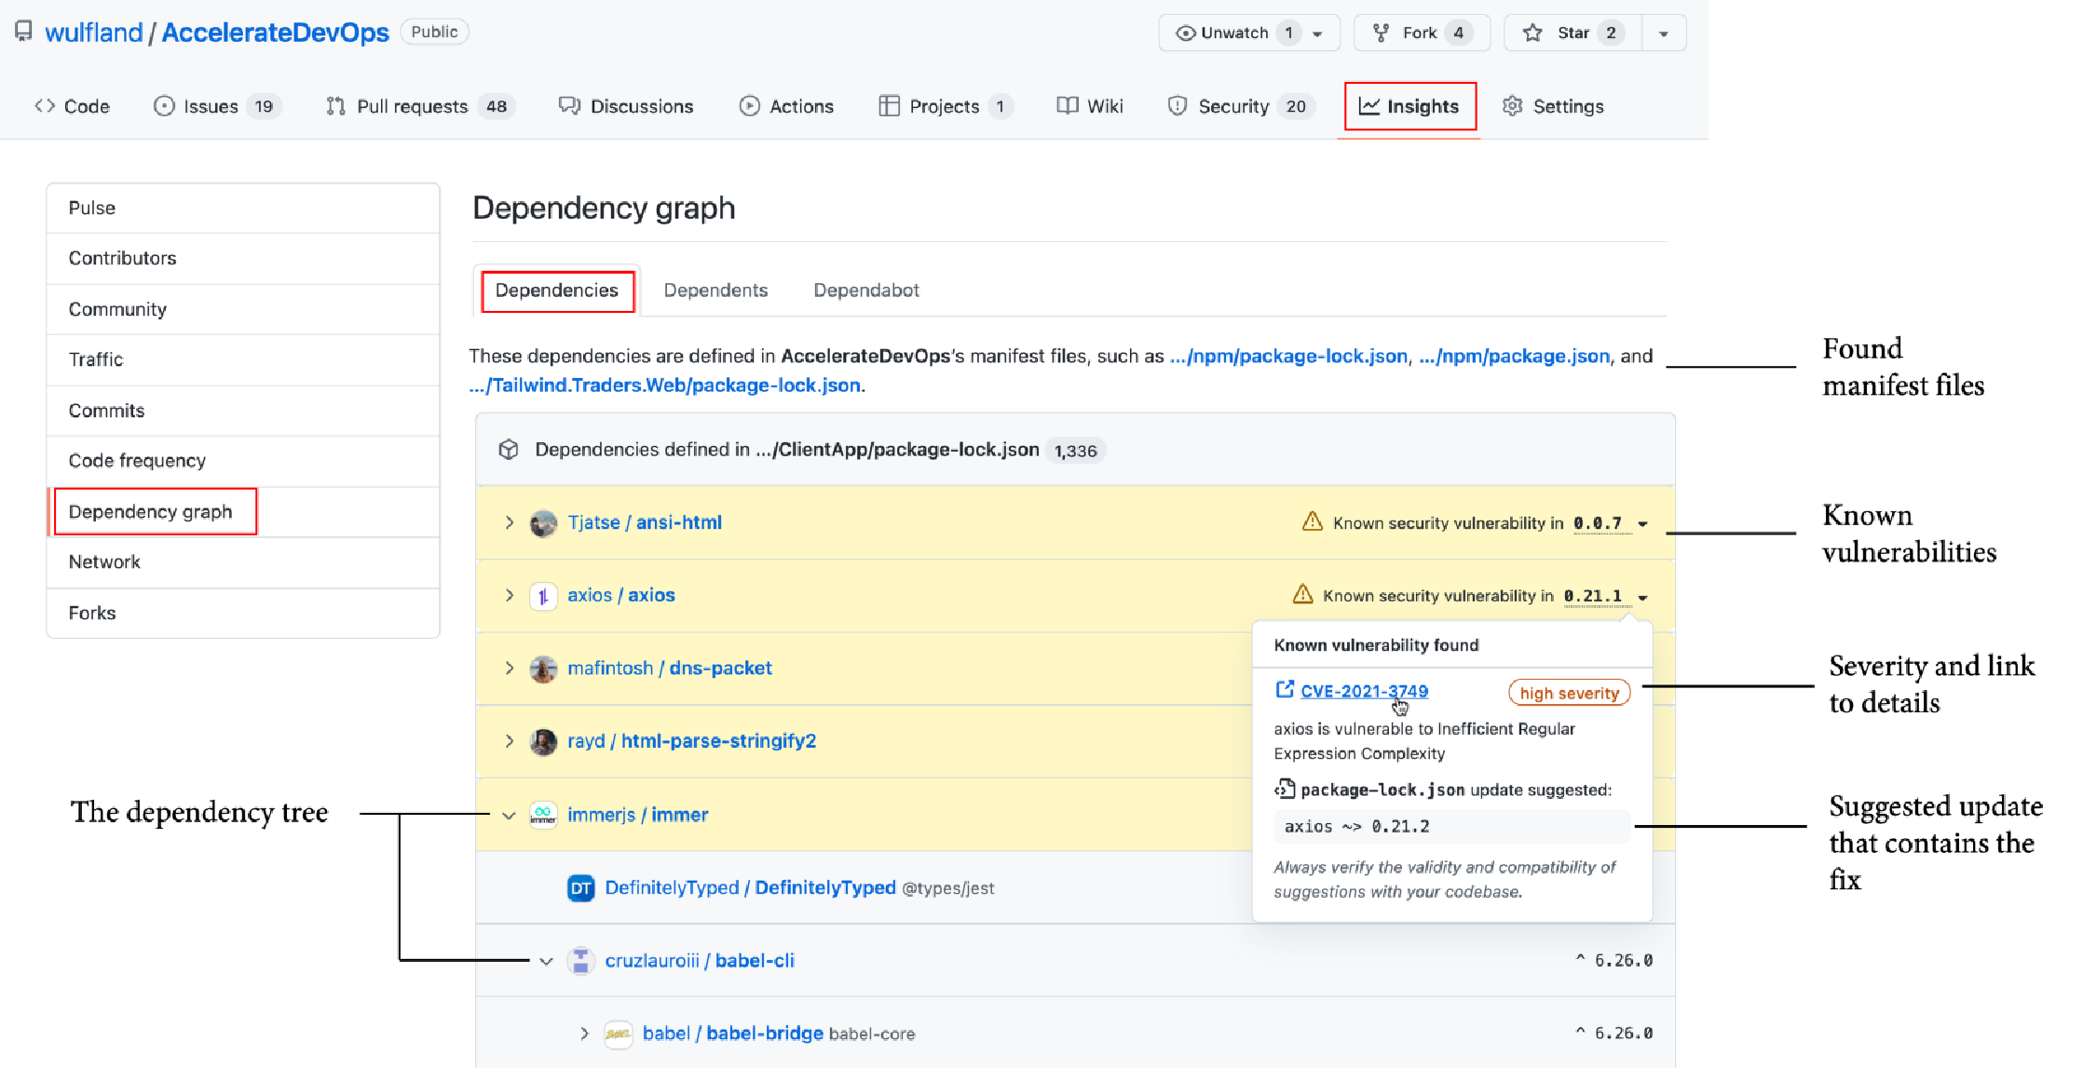The image size is (2083, 1068).
Task: Open repository Settings tab
Action: click(1553, 106)
